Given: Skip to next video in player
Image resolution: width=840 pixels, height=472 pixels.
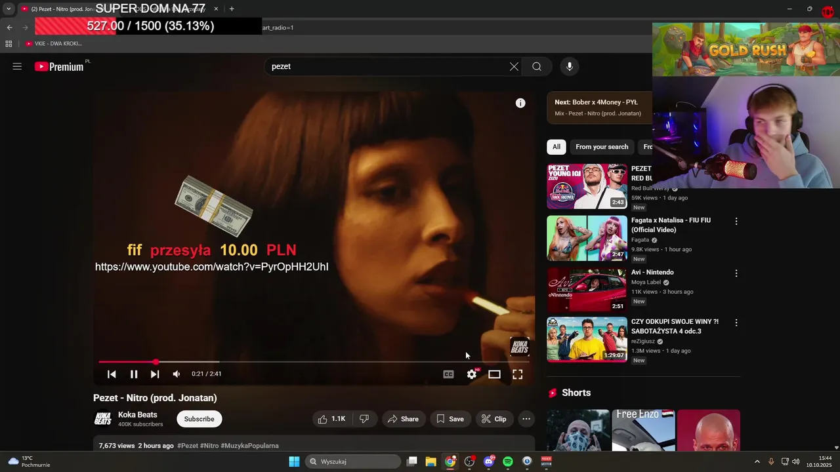Looking at the screenshot, I should point(155,374).
